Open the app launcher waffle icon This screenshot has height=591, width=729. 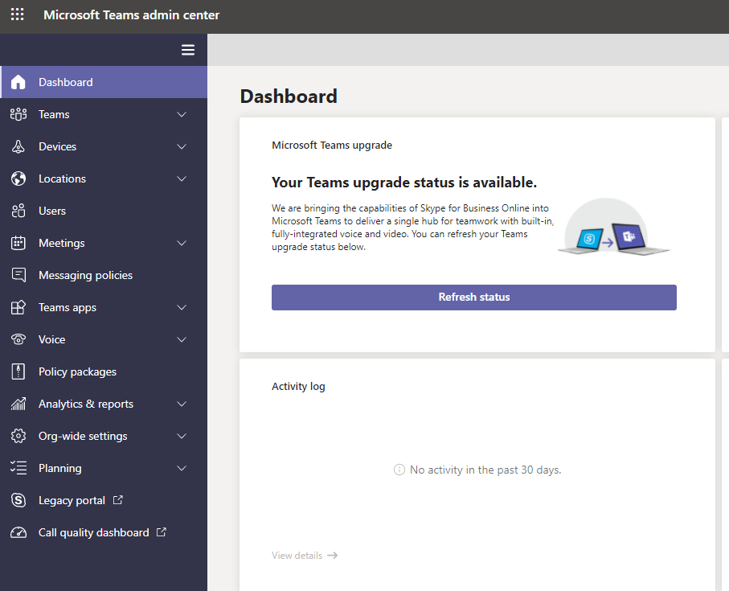click(17, 14)
